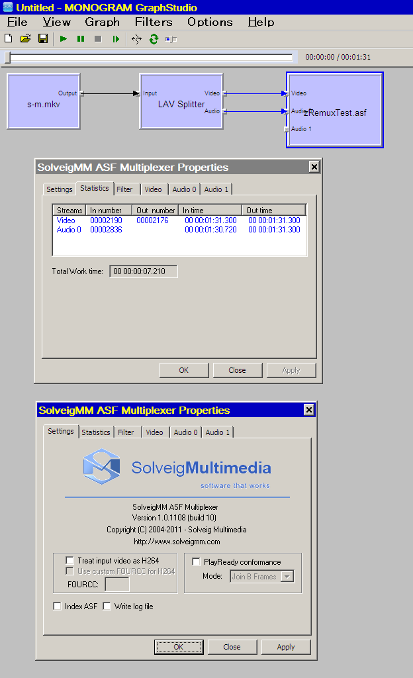Click OK in the lower properties dialog
The height and width of the screenshot is (678, 413).
(x=179, y=647)
